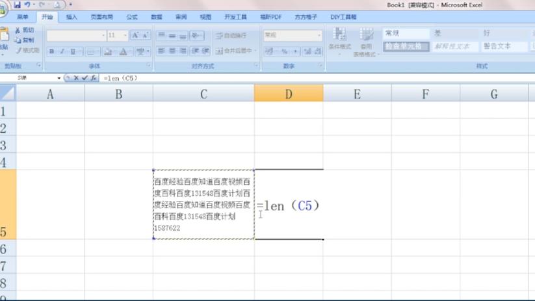Screen dimensions: 535x301
Task: Open the Customize Quick Access Toolbar arrow
Action: (x=71, y=5)
